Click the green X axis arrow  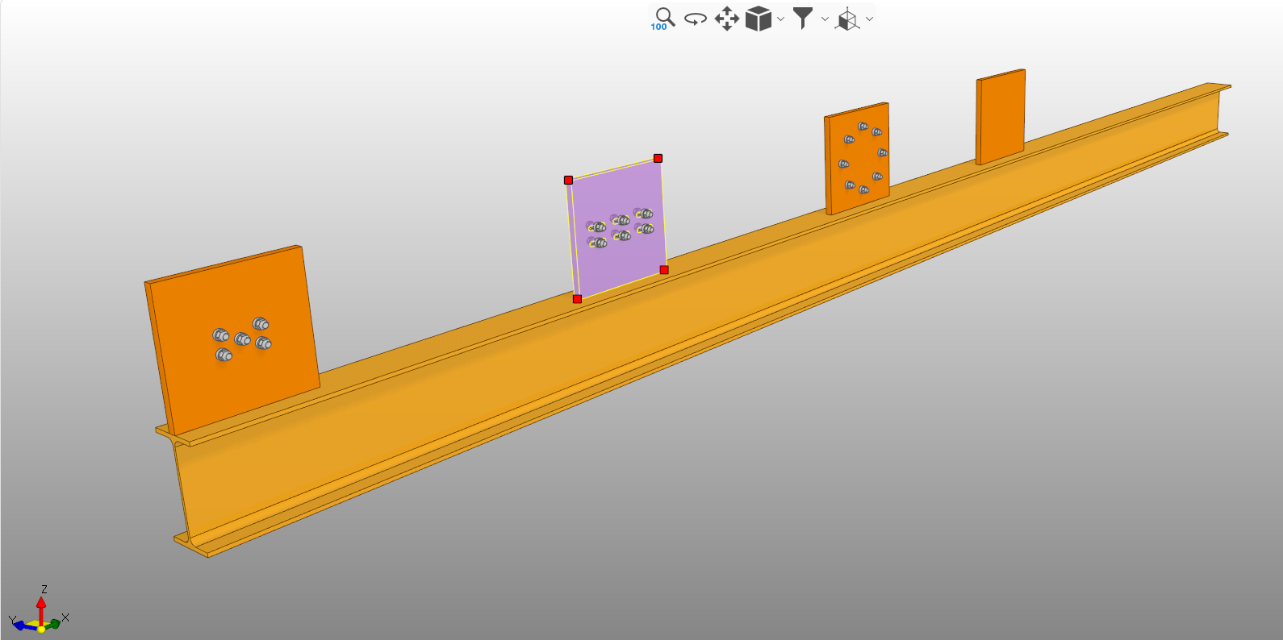[53, 623]
